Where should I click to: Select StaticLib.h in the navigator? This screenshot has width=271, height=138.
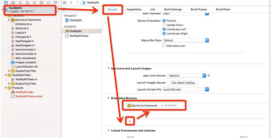point(22,28)
